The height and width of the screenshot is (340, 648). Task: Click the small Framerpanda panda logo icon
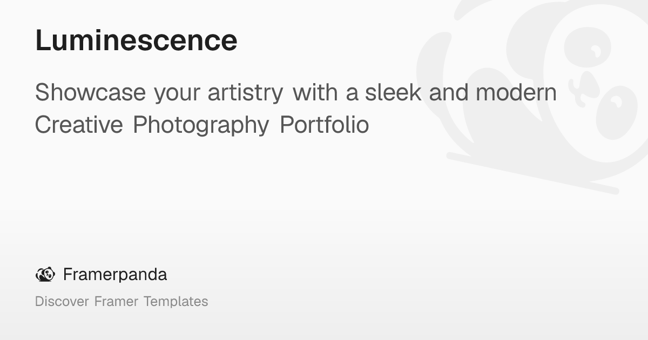[45, 275]
